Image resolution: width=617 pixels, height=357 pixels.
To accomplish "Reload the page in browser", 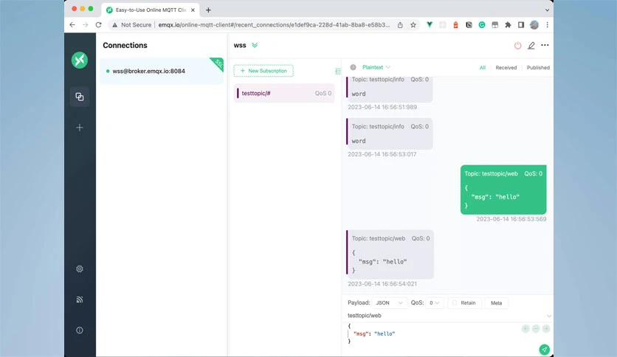I will click(x=98, y=25).
